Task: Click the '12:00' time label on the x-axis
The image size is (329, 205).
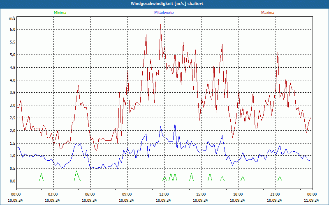Action: click(164, 194)
